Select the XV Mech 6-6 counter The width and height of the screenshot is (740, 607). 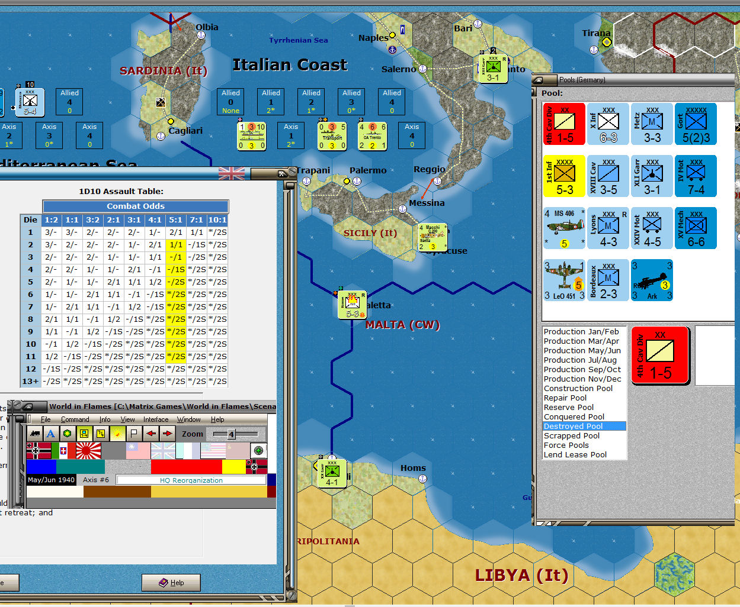coord(696,228)
